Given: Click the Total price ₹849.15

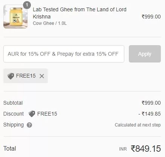Looking at the screenshot, I should (146, 149).
